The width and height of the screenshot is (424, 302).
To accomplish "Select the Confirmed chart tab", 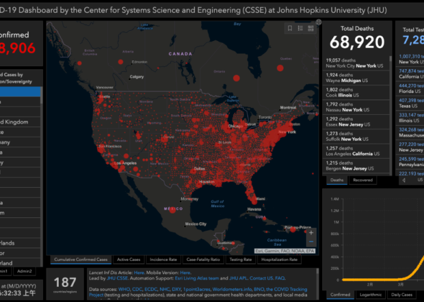I will coord(340,295).
